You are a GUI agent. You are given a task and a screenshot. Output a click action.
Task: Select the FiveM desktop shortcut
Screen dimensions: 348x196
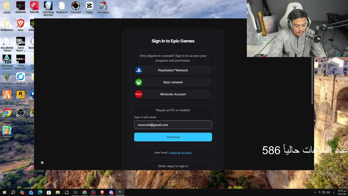point(7,96)
